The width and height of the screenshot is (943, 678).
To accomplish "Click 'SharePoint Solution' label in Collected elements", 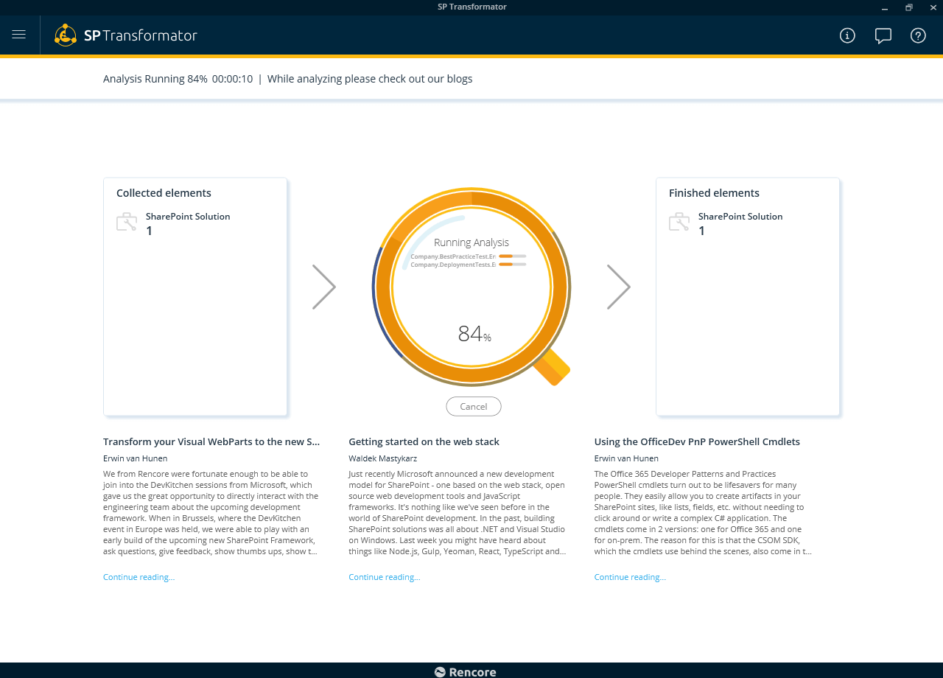I will [188, 217].
